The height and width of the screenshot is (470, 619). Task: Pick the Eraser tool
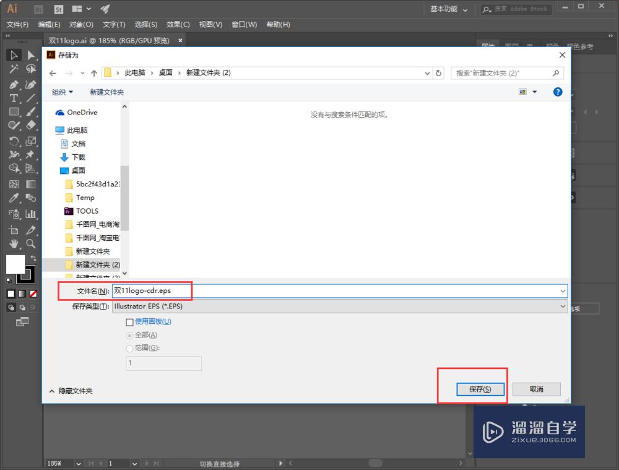pos(30,126)
